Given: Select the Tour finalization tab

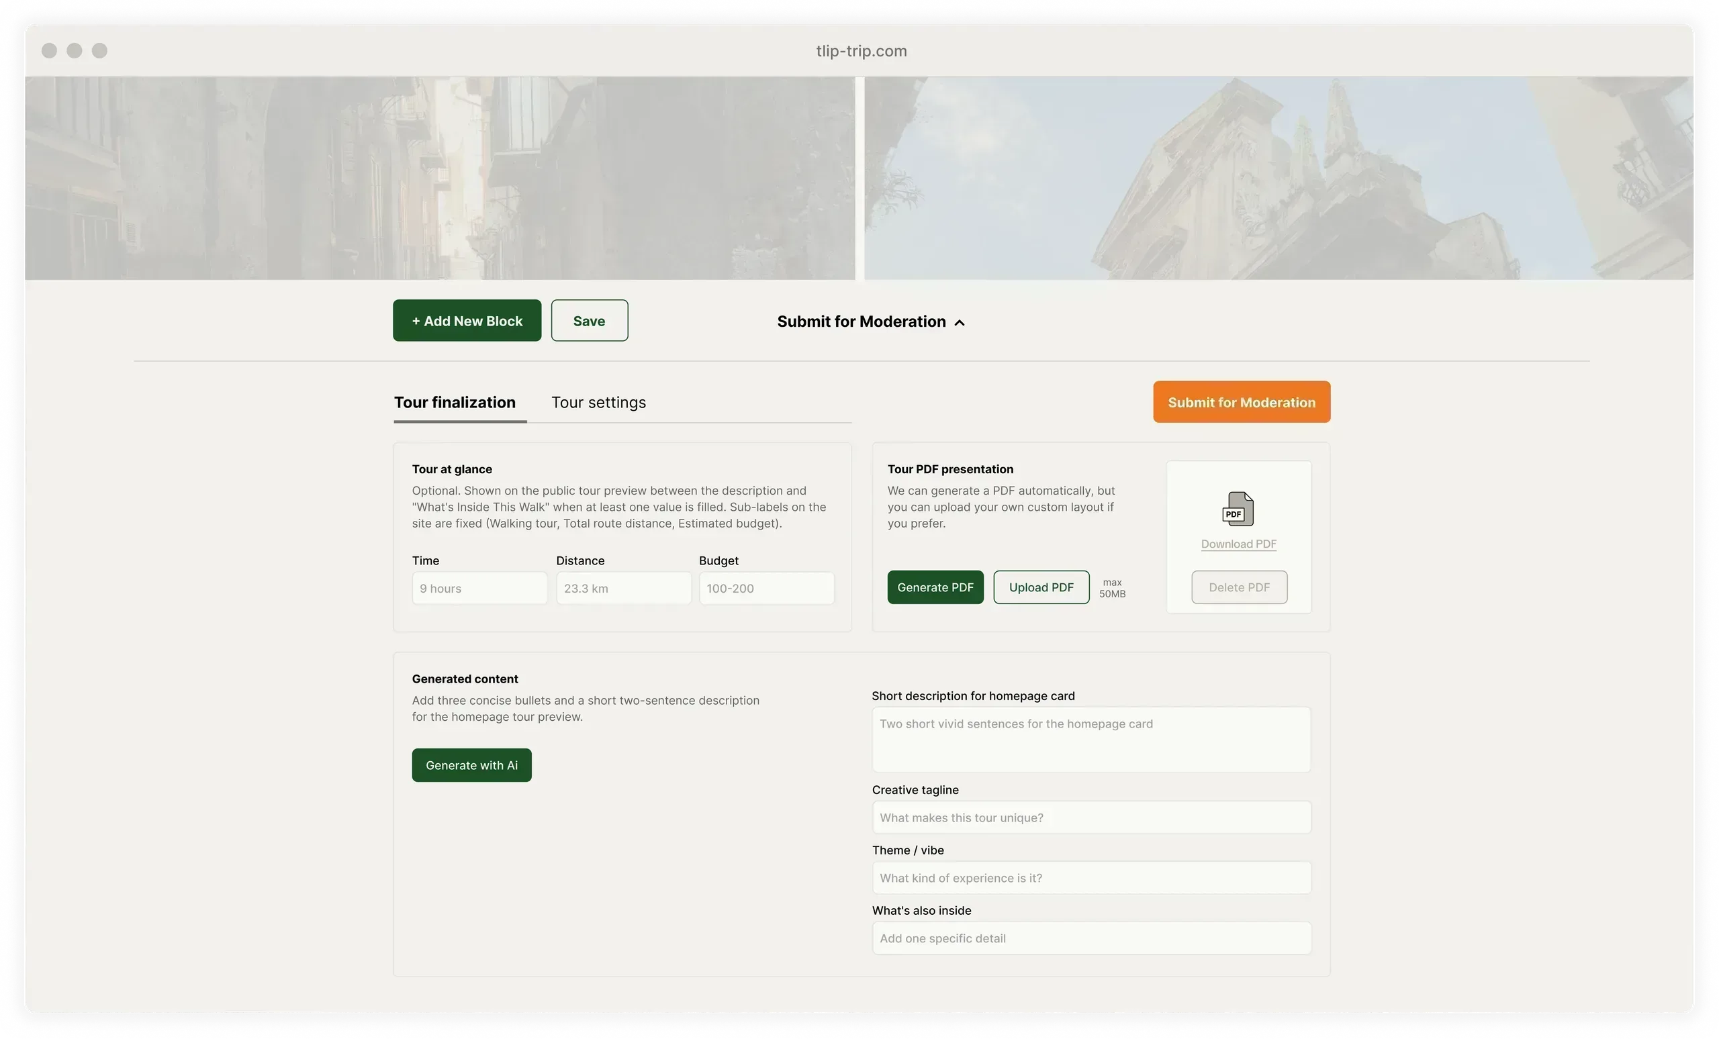Looking at the screenshot, I should tap(454, 402).
